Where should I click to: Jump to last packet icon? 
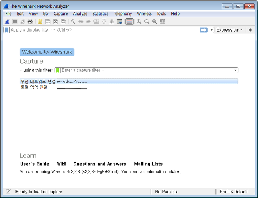(x=112, y=22)
